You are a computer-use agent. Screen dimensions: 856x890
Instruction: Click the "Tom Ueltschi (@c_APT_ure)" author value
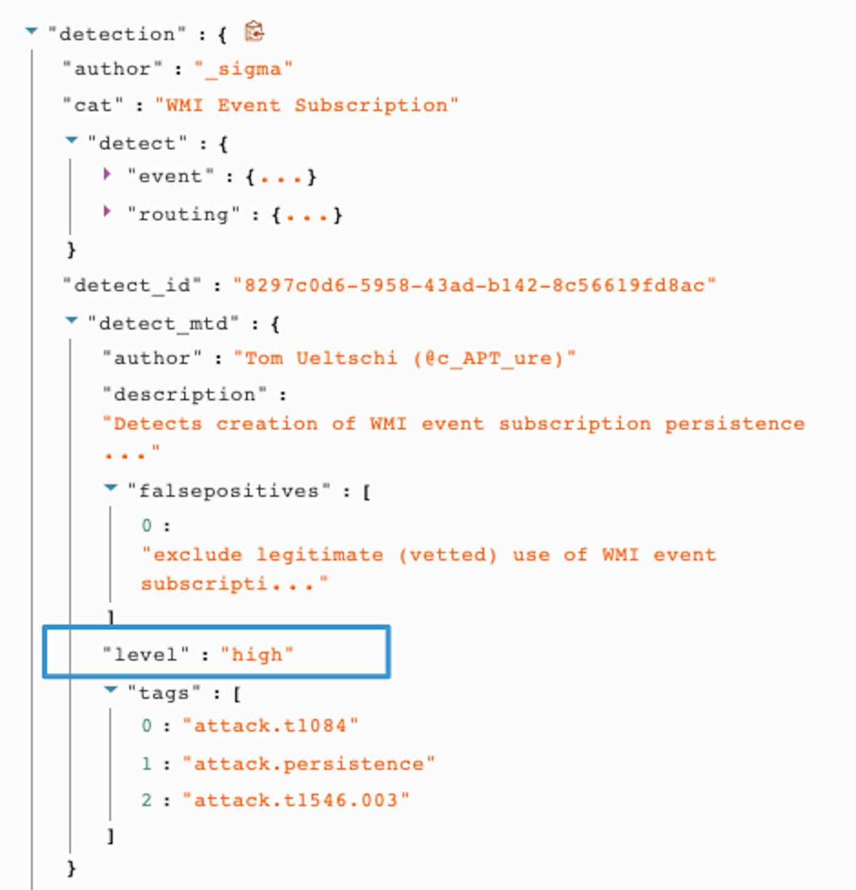404,358
